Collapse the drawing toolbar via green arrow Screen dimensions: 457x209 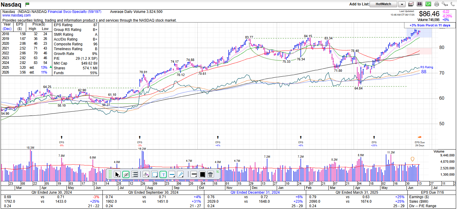tap(218, 171)
